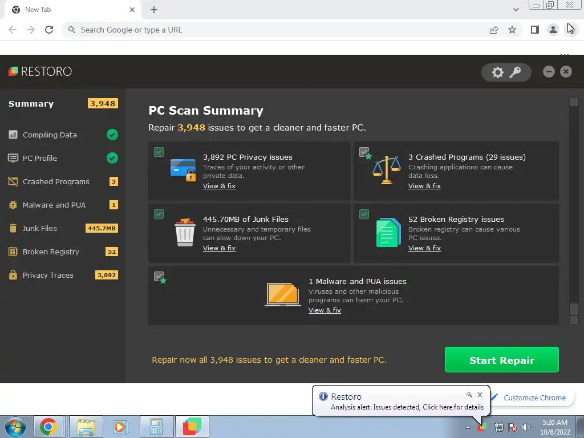The width and height of the screenshot is (584, 438).
Task: Bookmark this tab with star icon
Action: pyautogui.click(x=512, y=30)
